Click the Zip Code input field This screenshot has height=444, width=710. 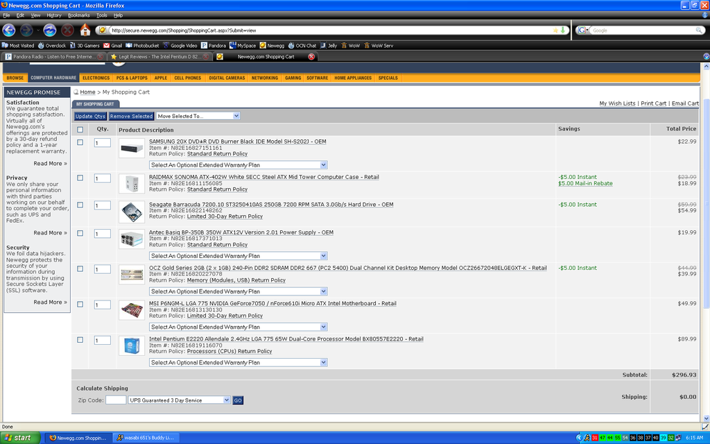[116, 400]
